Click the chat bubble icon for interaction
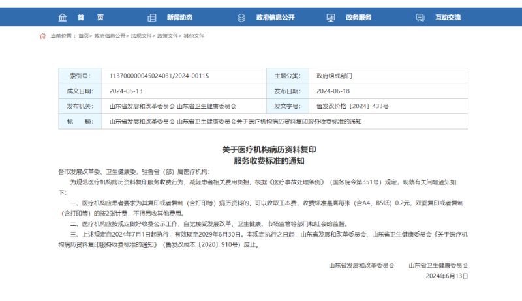This screenshot has height=301, width=522. (420, 18)
